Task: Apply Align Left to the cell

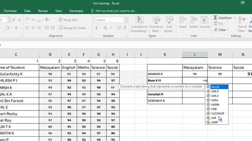Action: point(27,28)
